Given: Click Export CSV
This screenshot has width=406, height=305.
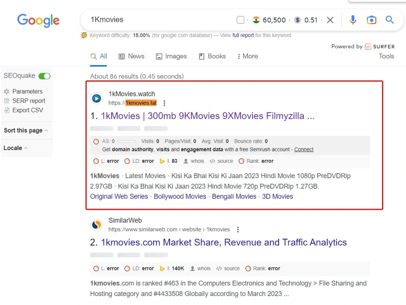Looking at the screenshot, I should tap(28, 110).
